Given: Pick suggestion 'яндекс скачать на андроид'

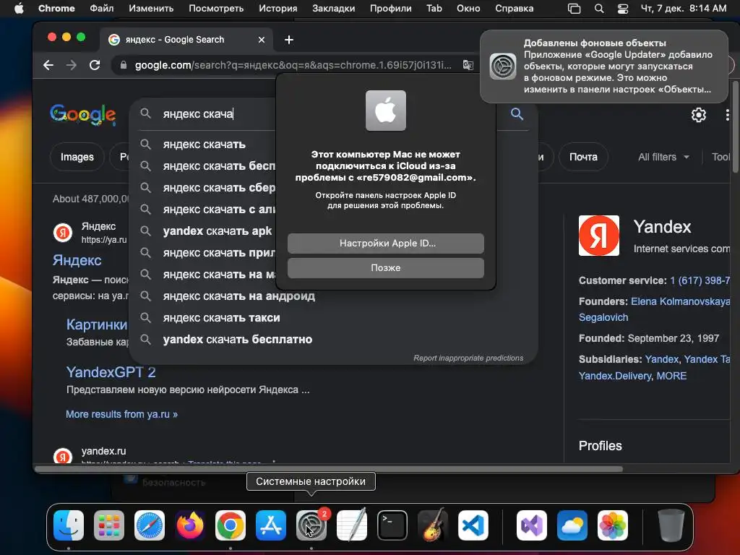Looking at the screenshot, I should [238, 296].
